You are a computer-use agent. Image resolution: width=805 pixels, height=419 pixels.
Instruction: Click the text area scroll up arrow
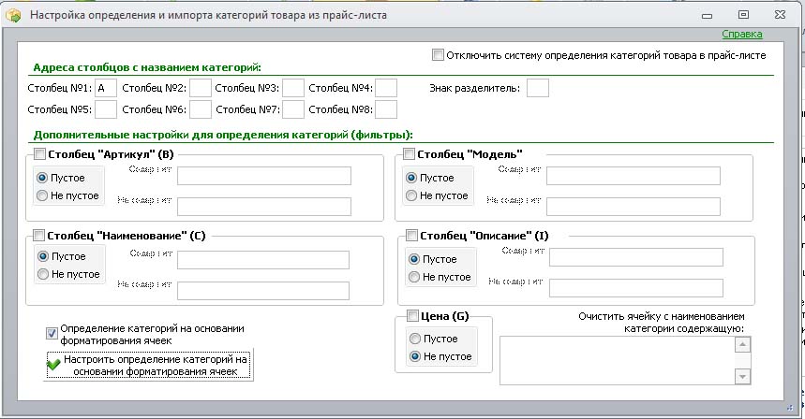tap(742, 345)
